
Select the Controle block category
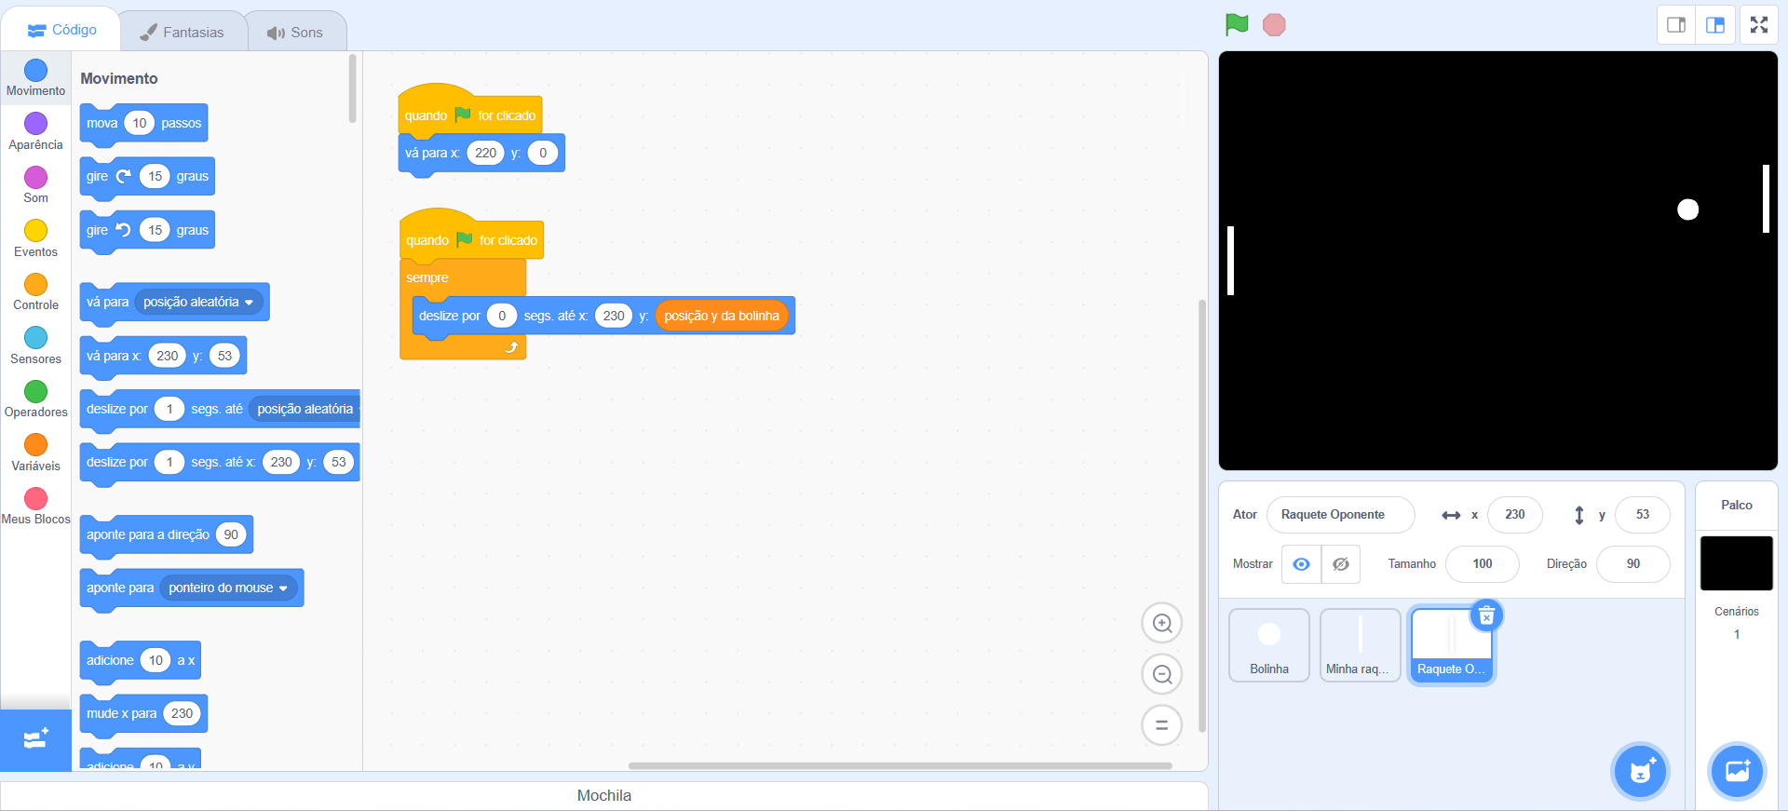tap(35, 292)
